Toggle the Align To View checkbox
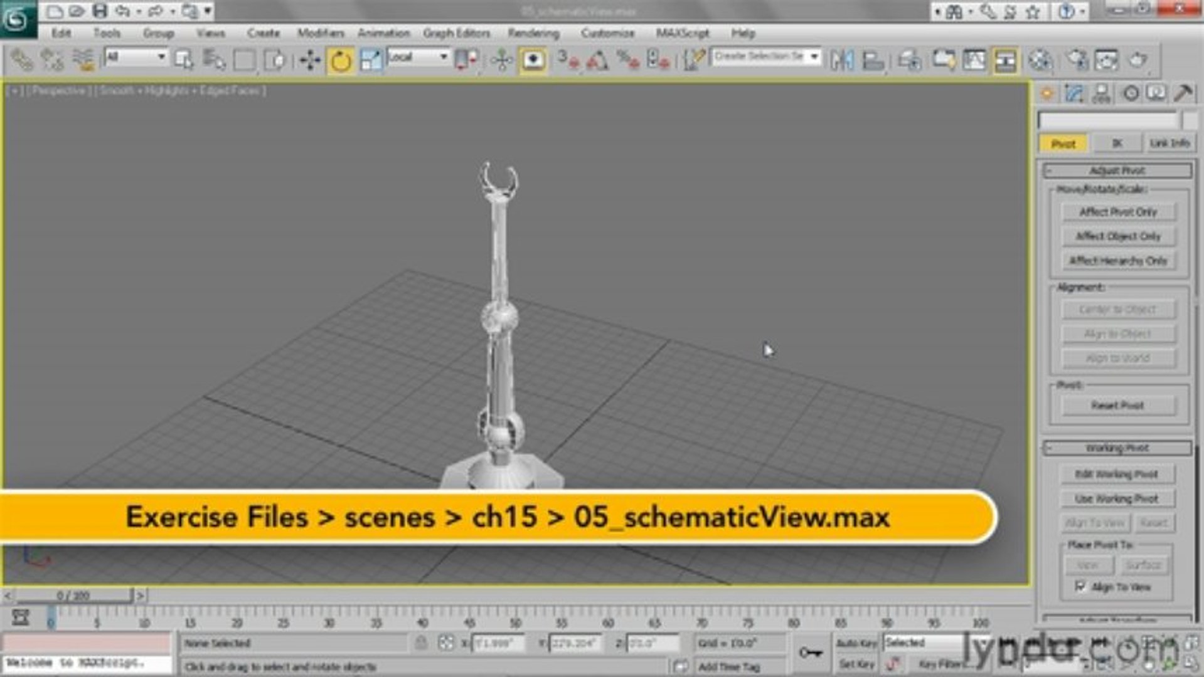The image size is (1204, 677). pos(1080,587)
